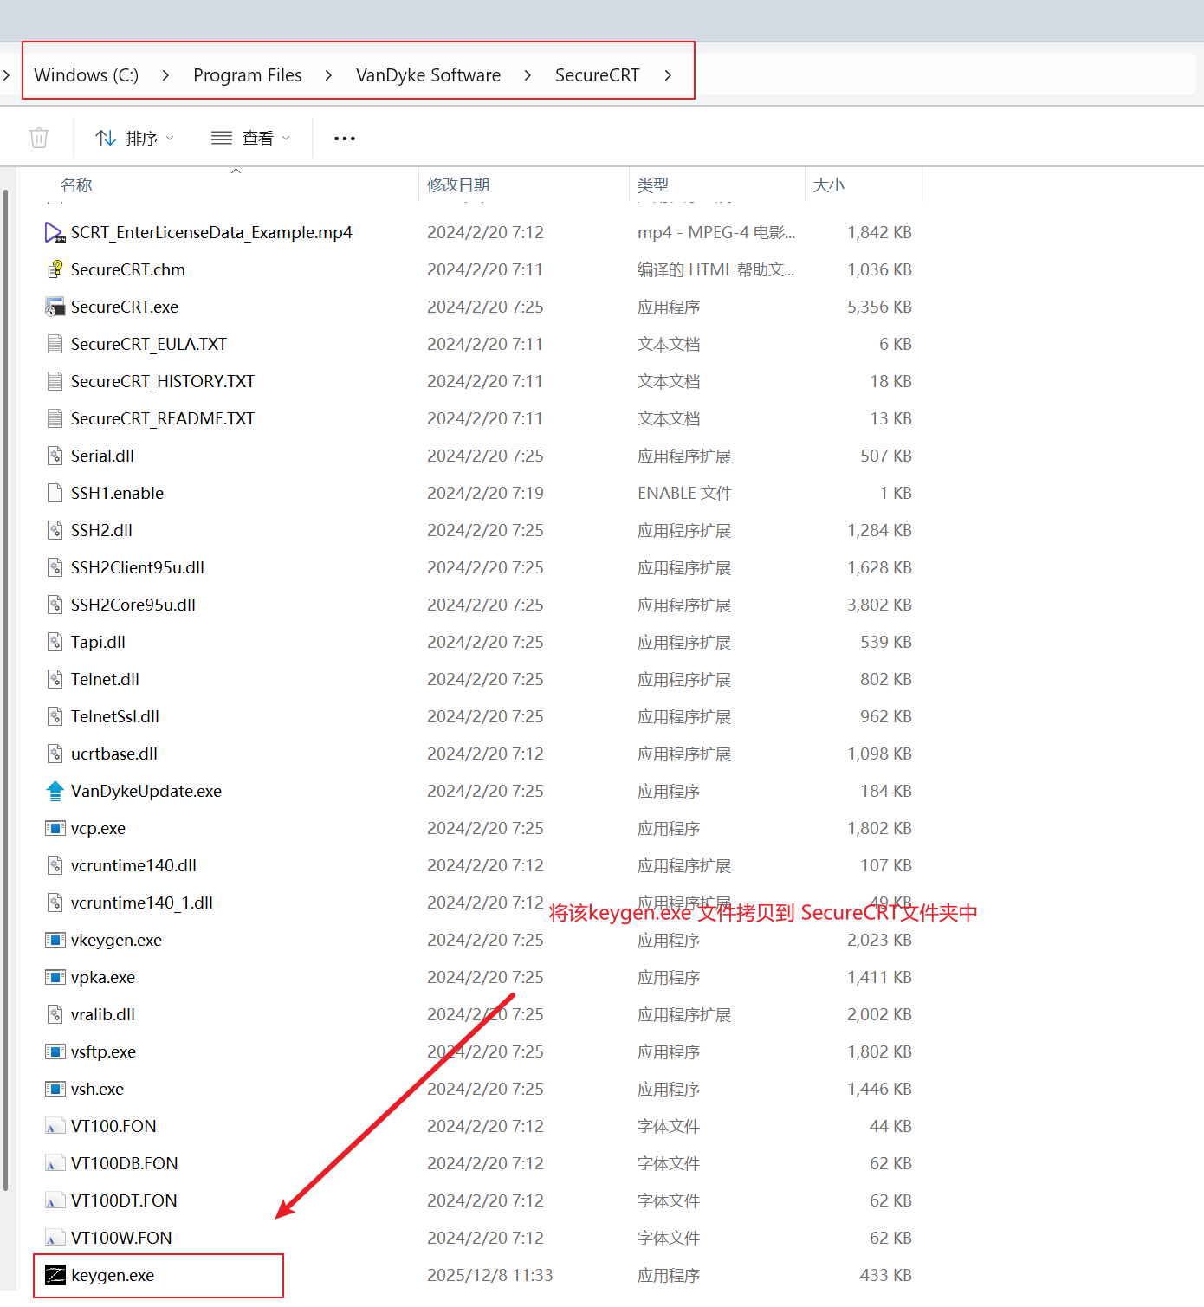This screenshot has height=1307, width=1204.
Task: Expand chevron after Program Files
Action: pos(328,75)
